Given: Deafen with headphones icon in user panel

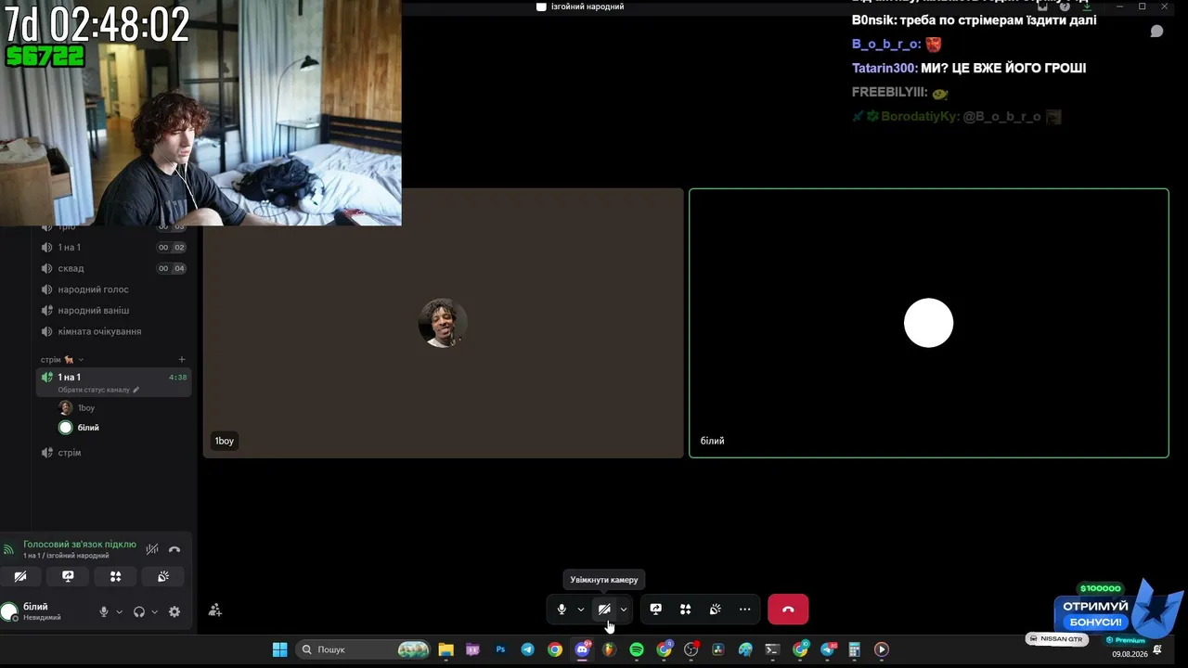Looking at the screenshot, I should click(x=139, y=612).
